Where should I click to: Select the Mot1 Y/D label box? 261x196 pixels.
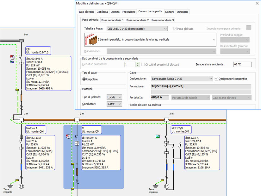click(181, 130)
